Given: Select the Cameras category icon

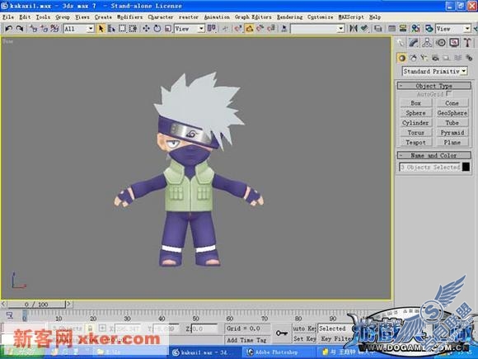Looking at the screenshot, I should click(435, 58).
